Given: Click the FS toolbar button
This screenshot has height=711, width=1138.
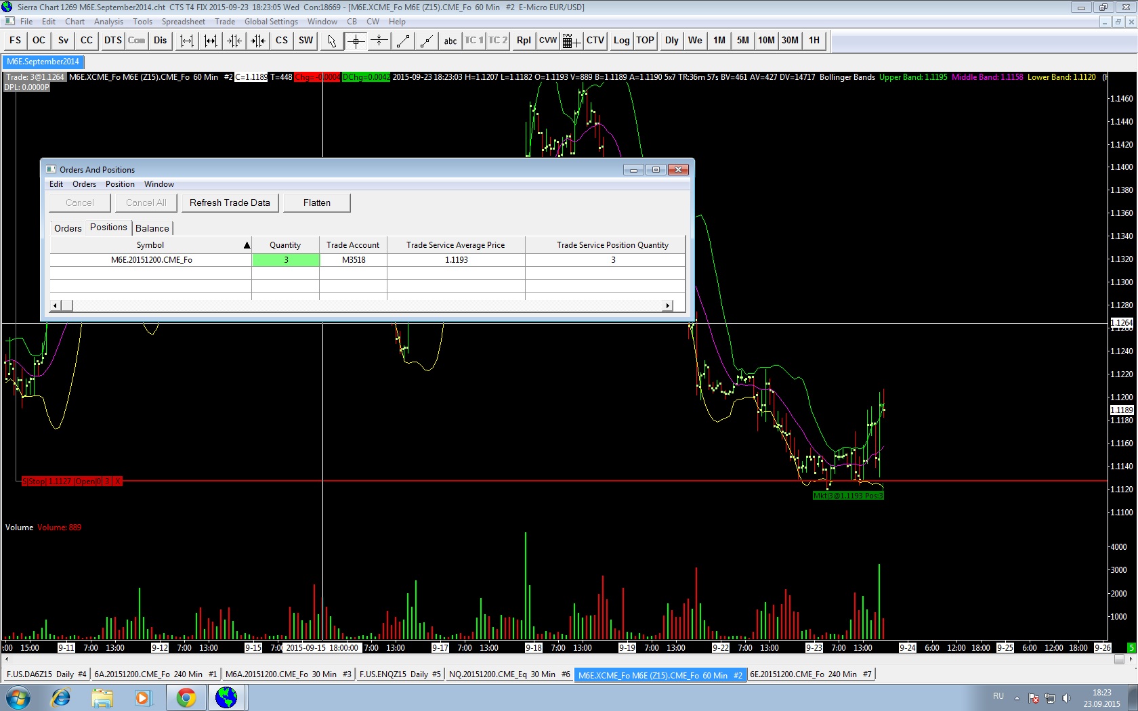Looking at the screenshot, I should point(15,41).
